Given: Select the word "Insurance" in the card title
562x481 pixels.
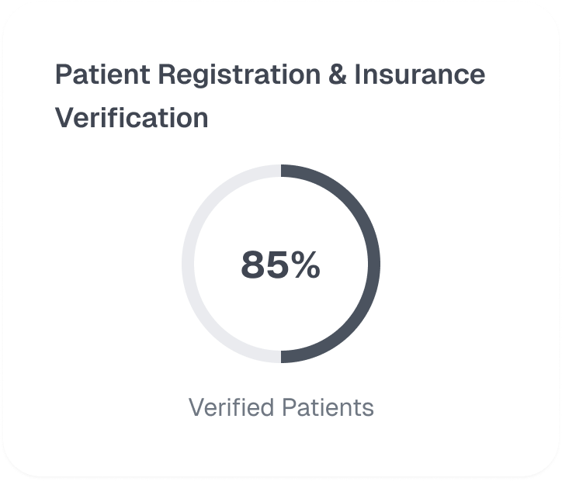Looking at the screenshot, I should [x=419, y=75].
